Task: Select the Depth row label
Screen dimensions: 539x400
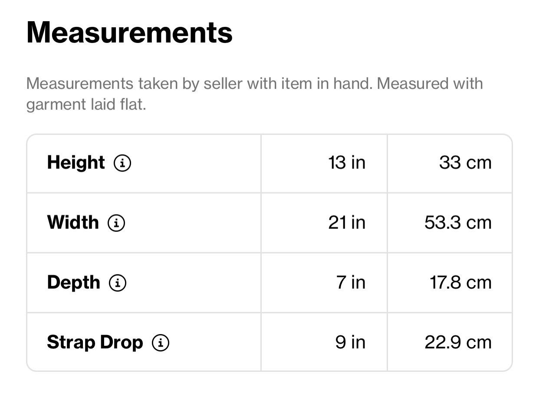Action: coord(74,283)
